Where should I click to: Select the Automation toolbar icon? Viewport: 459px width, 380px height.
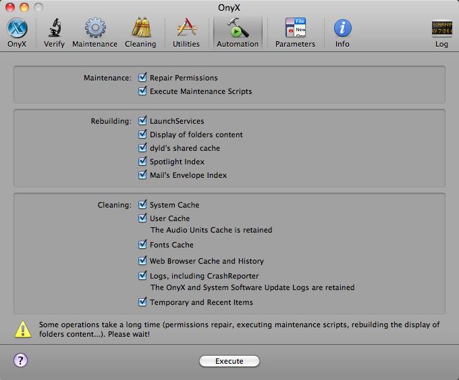coord(237,29)
